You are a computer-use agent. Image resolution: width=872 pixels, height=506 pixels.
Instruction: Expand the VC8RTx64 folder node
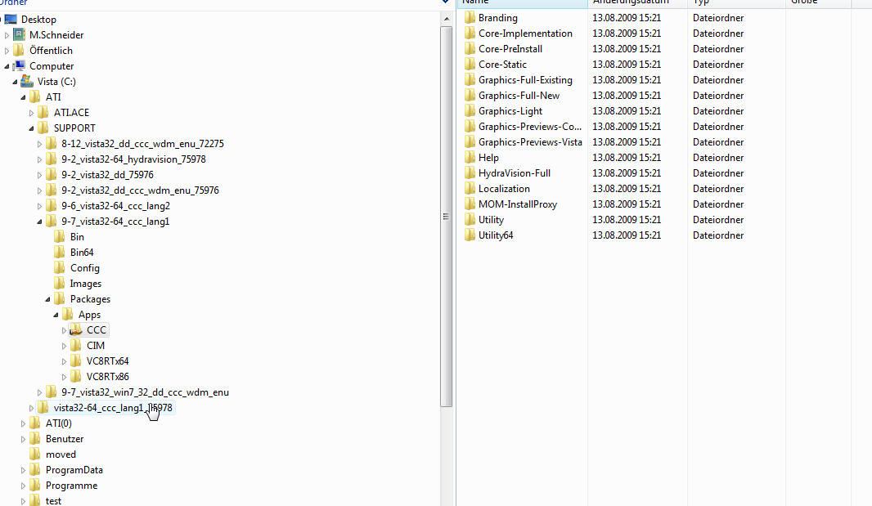[64, 361]
